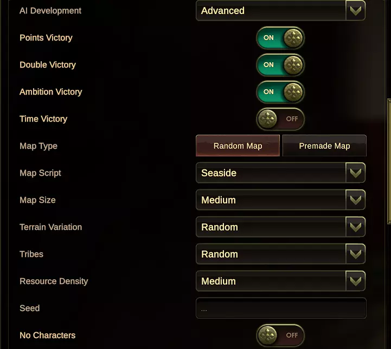
Task: Click the AI Development Advanced selector
Action: tap(271, 11)
